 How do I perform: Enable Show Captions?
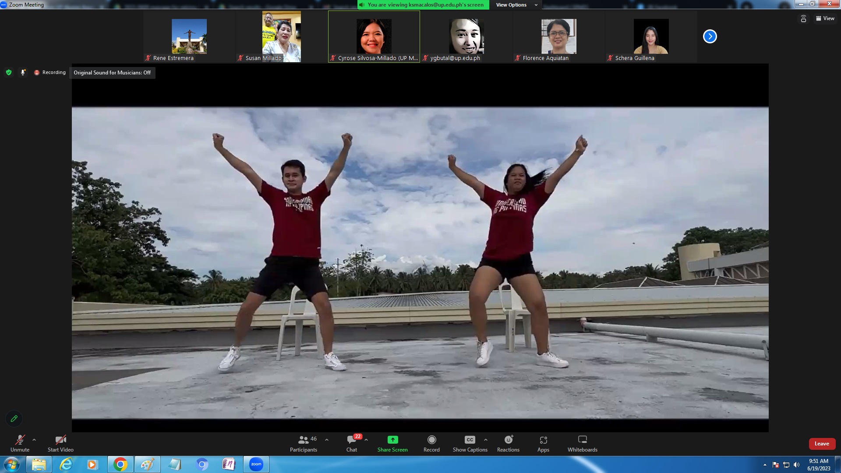[470, 443]
